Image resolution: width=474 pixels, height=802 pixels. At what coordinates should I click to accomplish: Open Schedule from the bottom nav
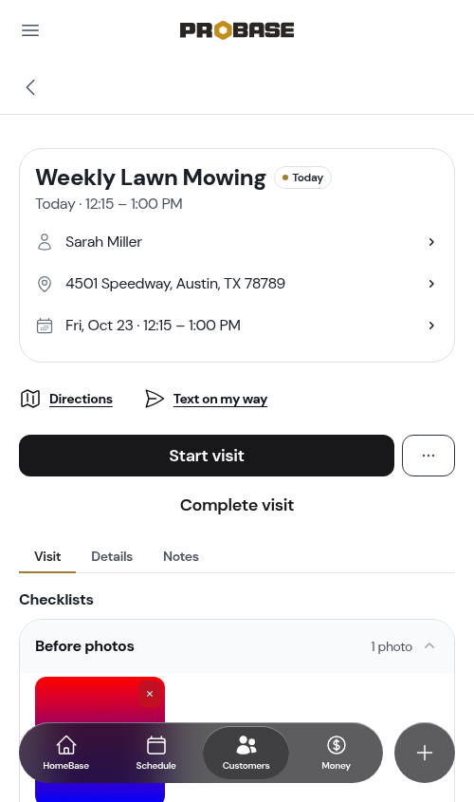tap(155, 753)
